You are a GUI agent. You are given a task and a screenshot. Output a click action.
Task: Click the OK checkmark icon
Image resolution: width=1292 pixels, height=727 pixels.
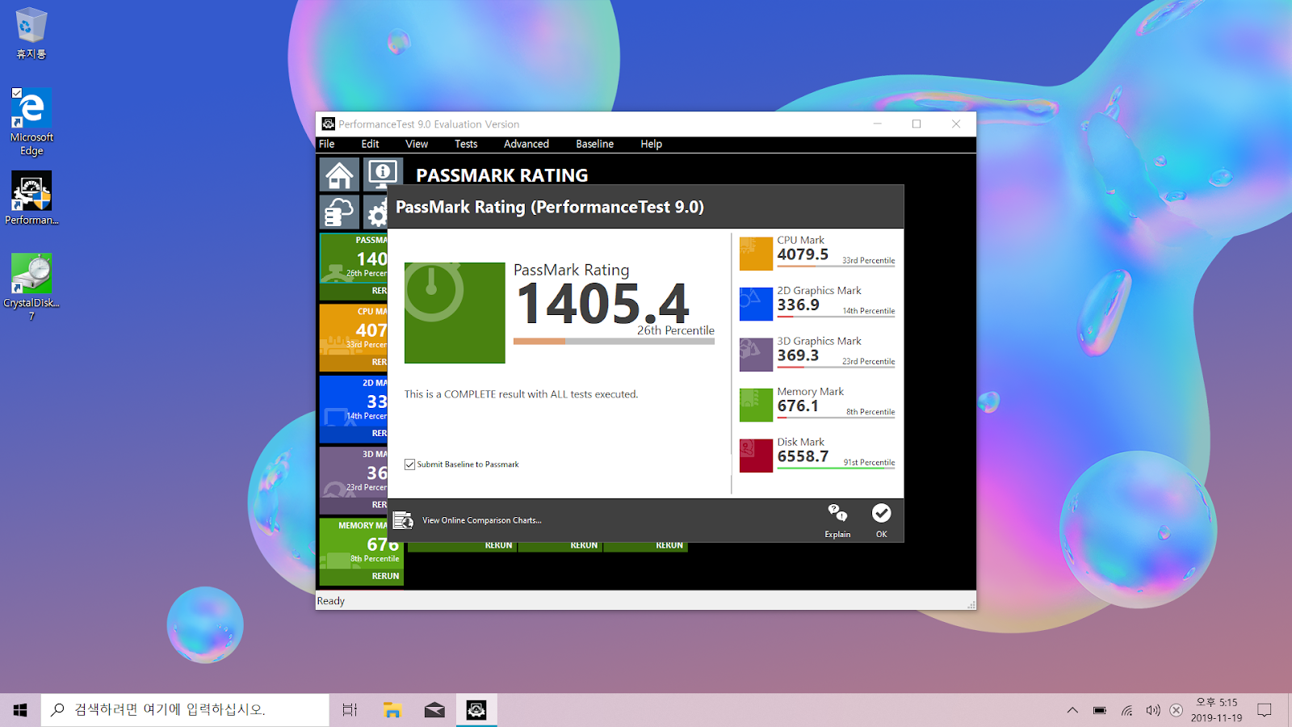click(x=881, y=513)
